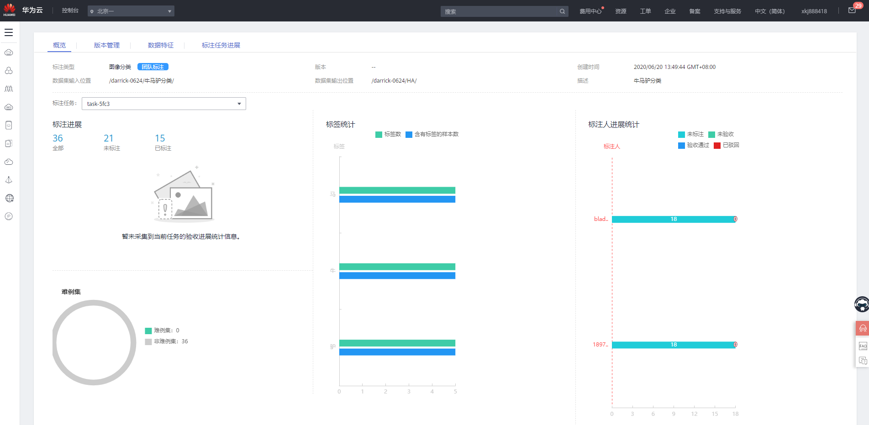Open the red customer service headset icon
The image size is (869, 425).
pyautogui.click(x=863, y=329)
